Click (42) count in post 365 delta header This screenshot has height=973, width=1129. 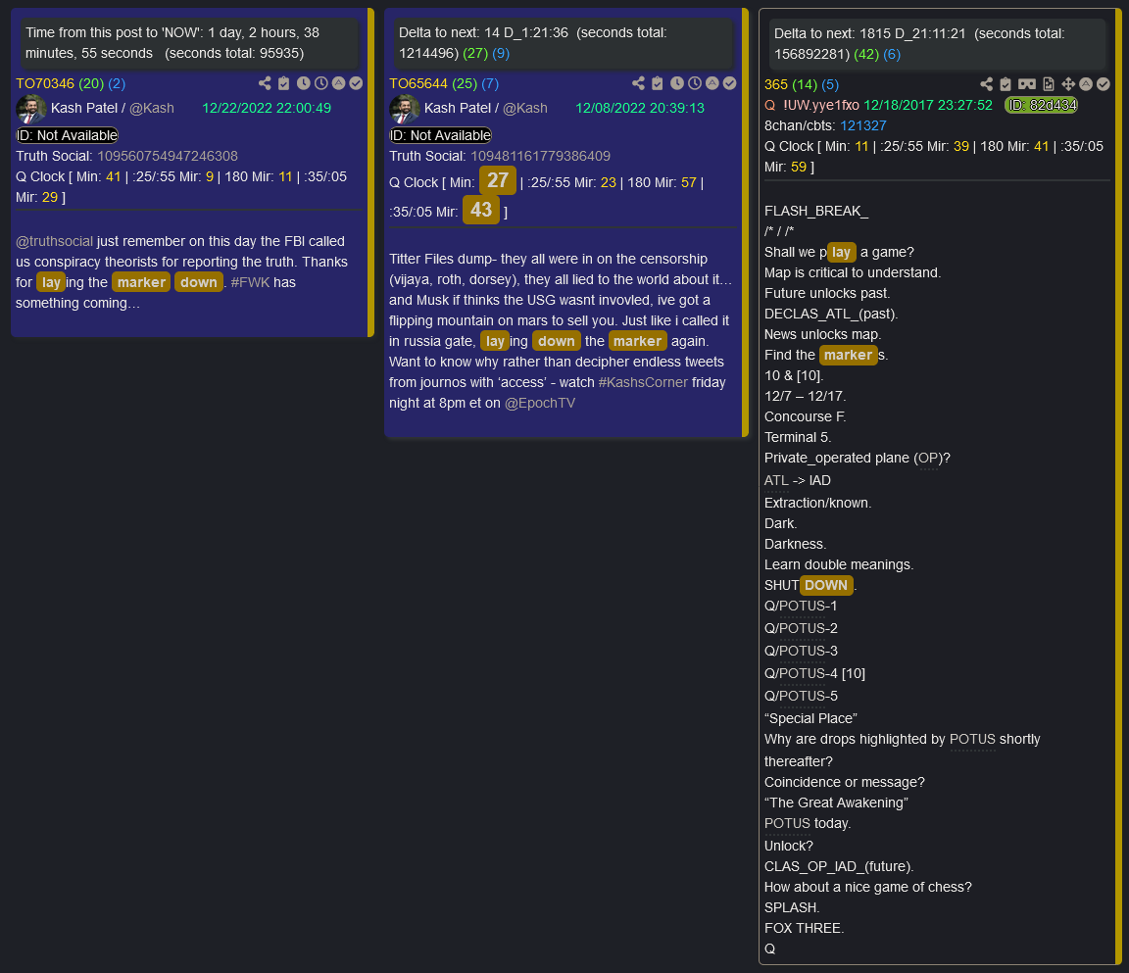pos(866,54)
